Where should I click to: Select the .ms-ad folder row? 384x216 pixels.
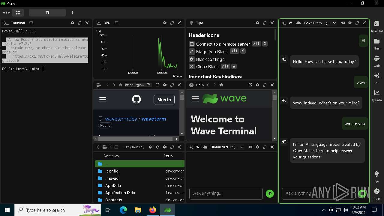point(139,178)
